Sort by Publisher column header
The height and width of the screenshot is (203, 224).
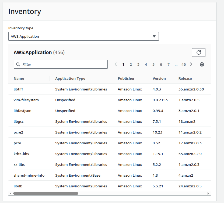click(x=126, y=78)
